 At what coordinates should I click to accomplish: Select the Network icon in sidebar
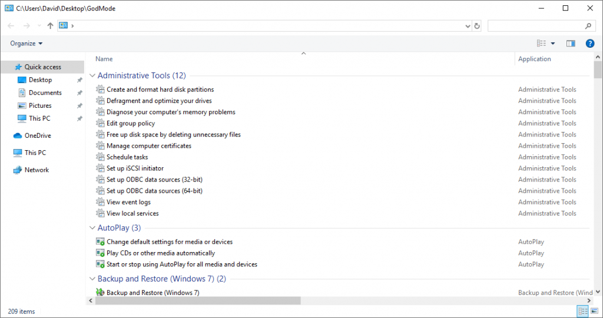[18, 170]
